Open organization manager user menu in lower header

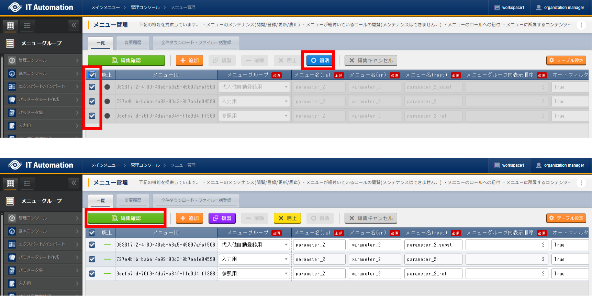pos(560,165)
